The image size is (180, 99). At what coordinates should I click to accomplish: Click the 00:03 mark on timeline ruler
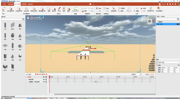coord(102,77)
